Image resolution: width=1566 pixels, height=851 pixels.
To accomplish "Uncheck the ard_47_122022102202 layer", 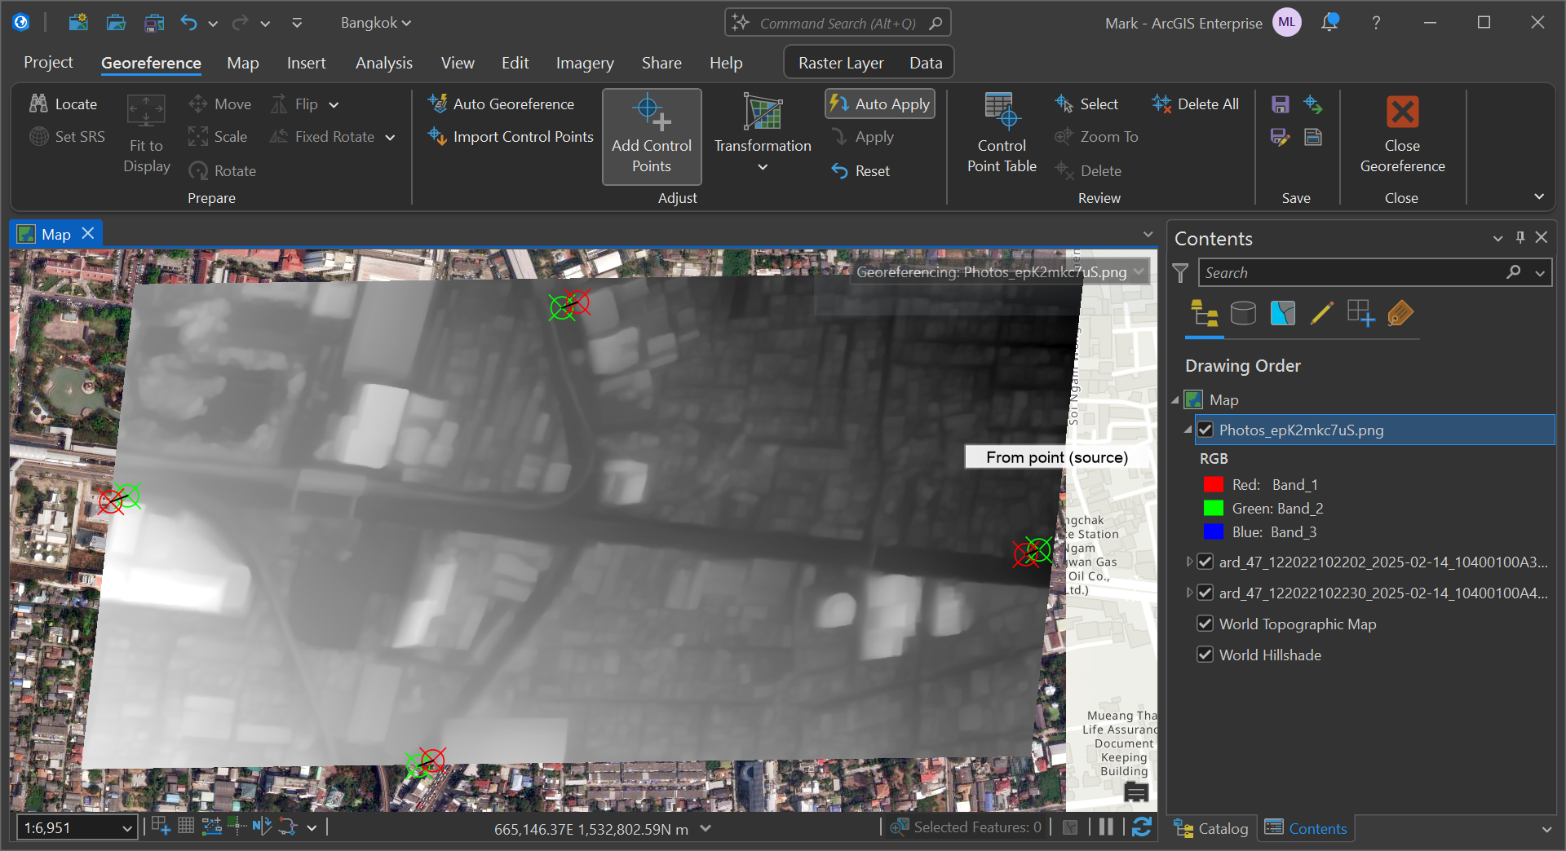I will click(x=1205, y=562).
